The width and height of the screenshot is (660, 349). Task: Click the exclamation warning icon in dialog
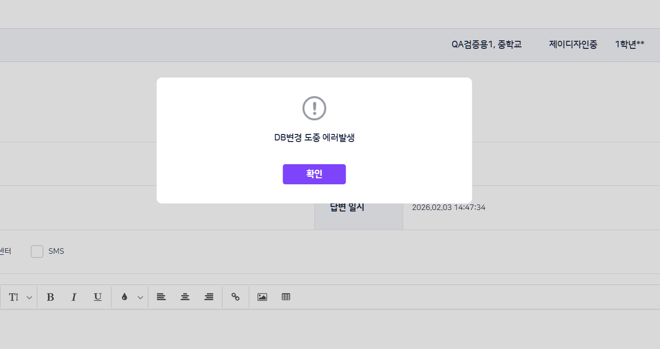pos(314,108)
